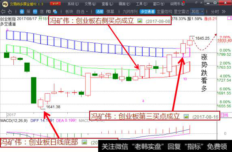The width and height of the screenshot is (232, 152).
Task: Expand more toolbar items chevron
Action: point(224,12)
